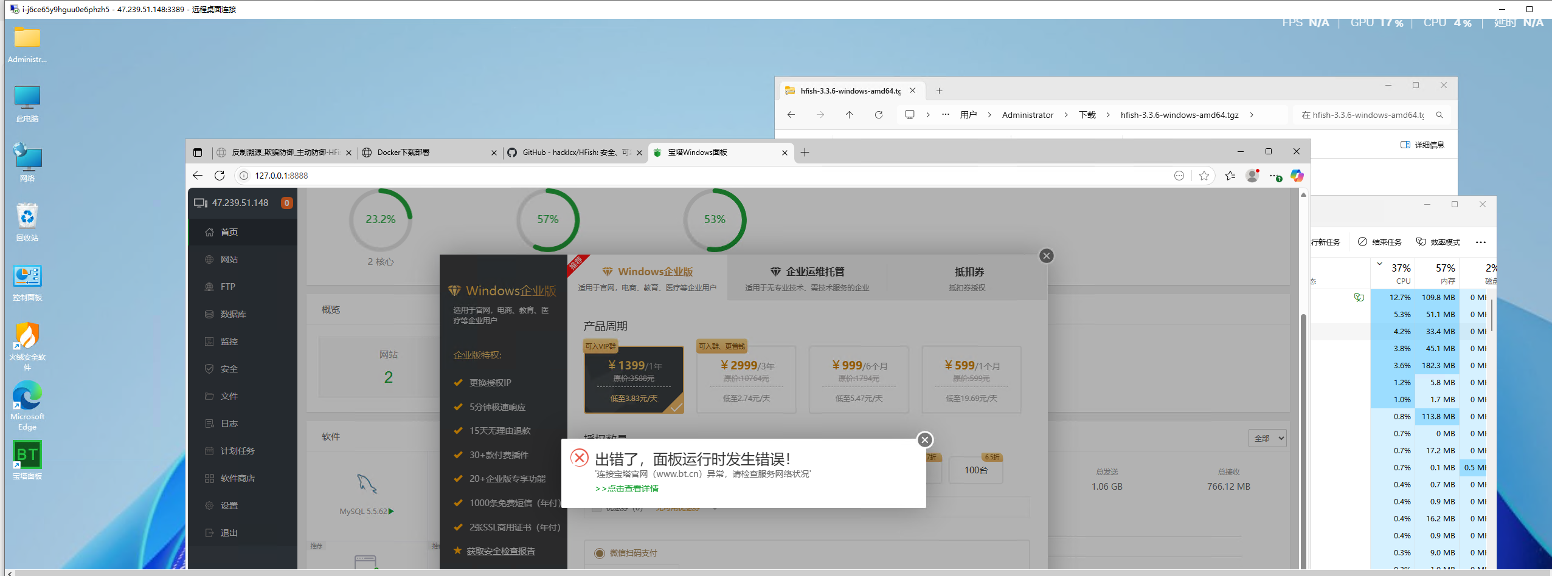Click the site info icon in address bar

pyautogui.click(x=244, y=176)
